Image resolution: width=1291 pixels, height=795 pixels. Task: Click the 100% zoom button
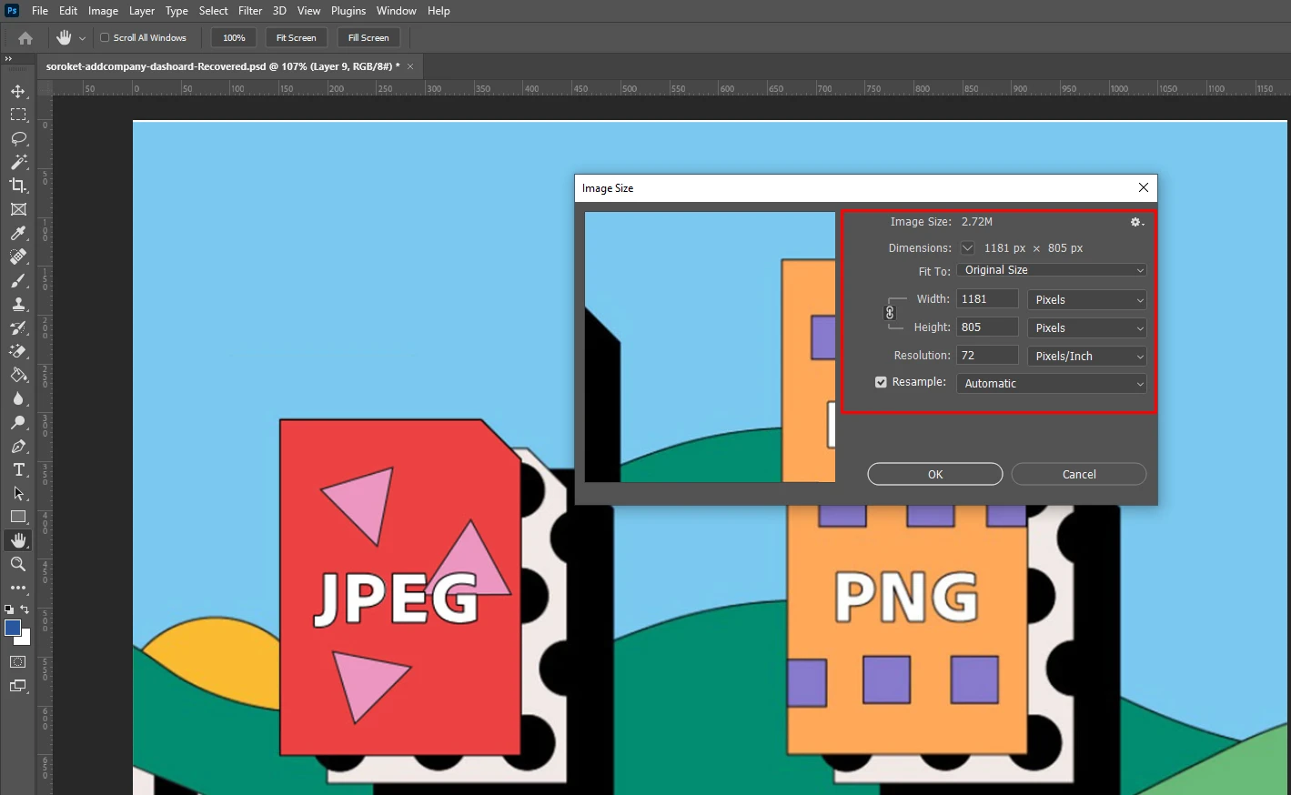(234, 38)
